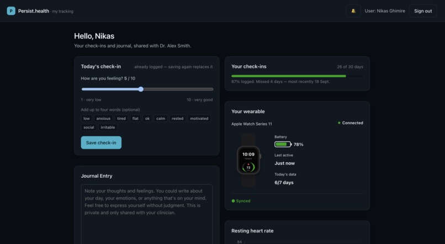Click the 'Journal Entry' heading
The image size is (445, 244).
pos(97,176)
